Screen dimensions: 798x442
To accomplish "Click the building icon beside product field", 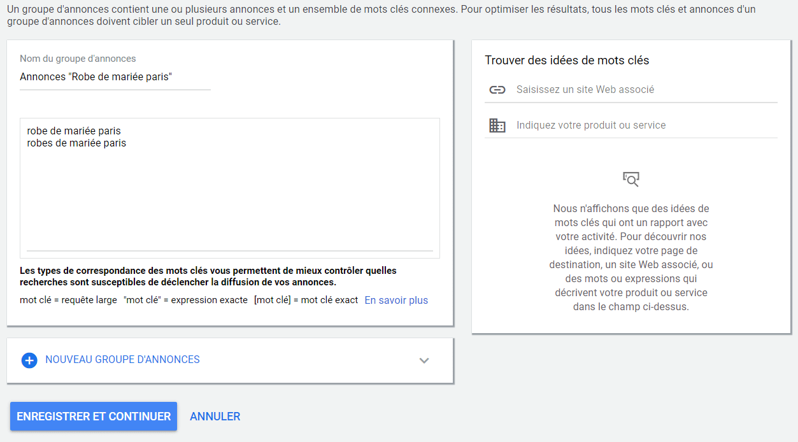I will (x=497, y=125).
